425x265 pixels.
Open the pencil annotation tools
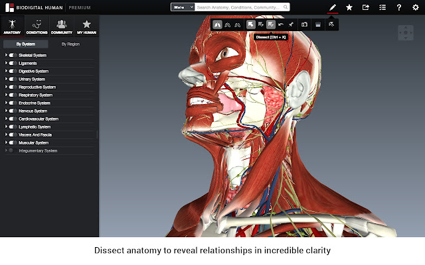click(x=333, y=7)
